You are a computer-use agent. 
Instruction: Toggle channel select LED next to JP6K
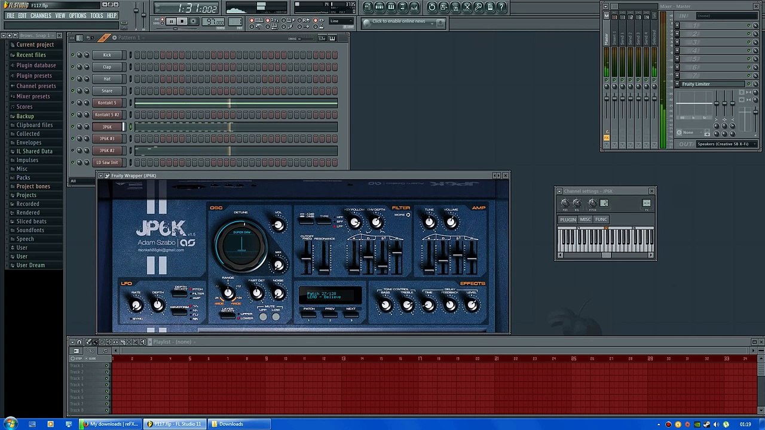tap(130, 127)
